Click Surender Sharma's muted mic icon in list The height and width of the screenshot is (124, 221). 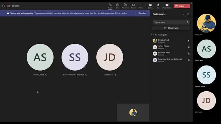point(189,60)
